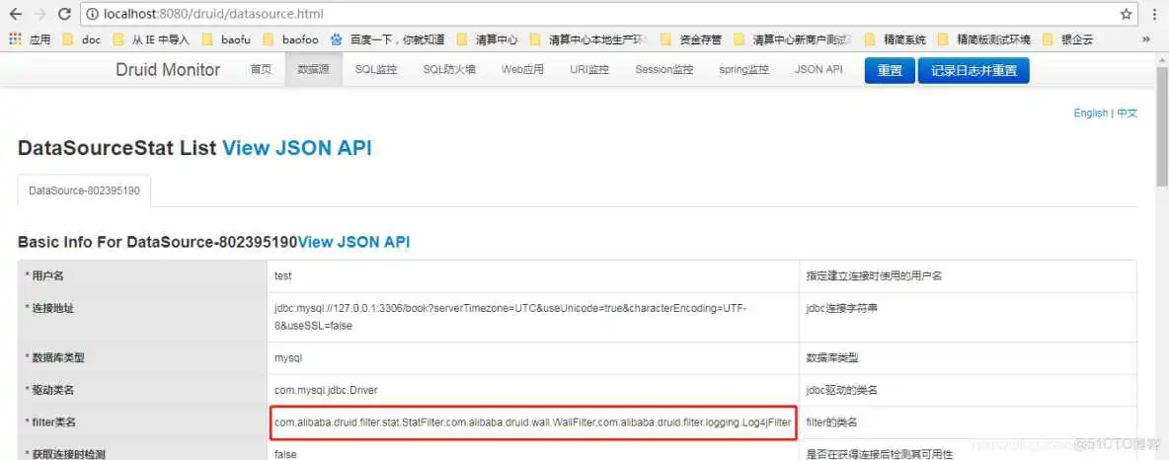The height and width of the screenshot is (460, 1169).
Task: Open the 从 IE 中导入 bookmark folder
Action: point(151,39)
